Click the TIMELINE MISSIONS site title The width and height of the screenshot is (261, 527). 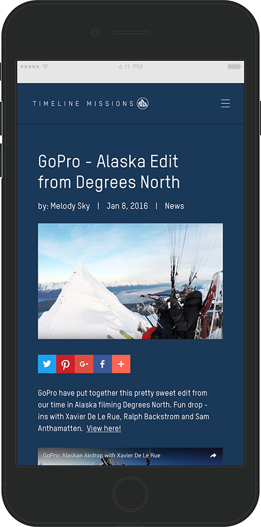click(x=83, y=104)
